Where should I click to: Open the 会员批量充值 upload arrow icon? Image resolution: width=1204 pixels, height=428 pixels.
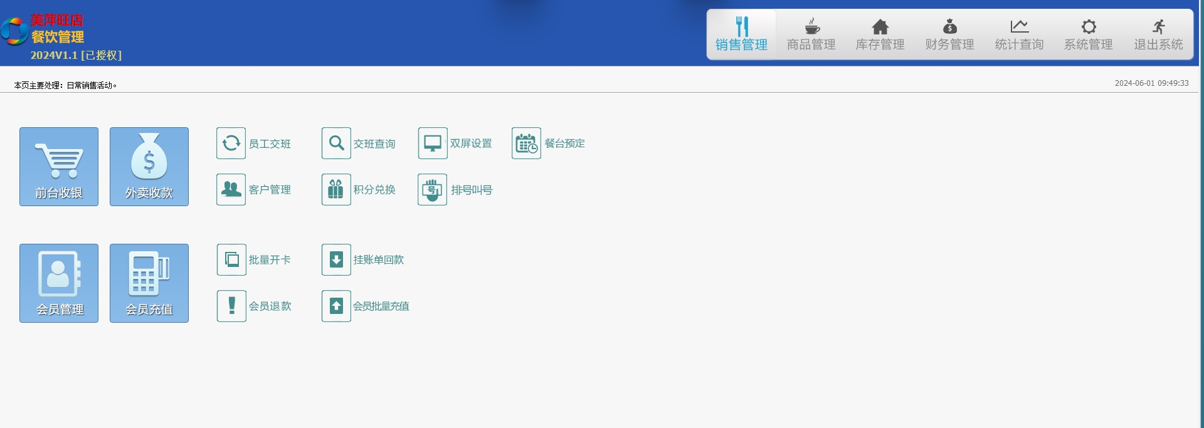[336, 306]
